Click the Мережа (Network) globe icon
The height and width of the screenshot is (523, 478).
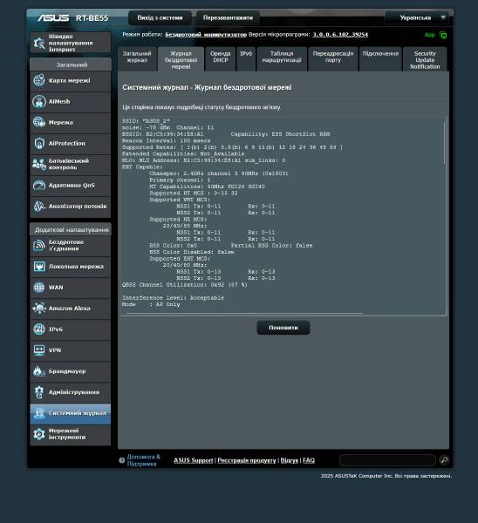point(39,122)
